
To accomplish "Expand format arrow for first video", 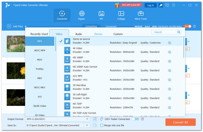I will coord(188,42).
